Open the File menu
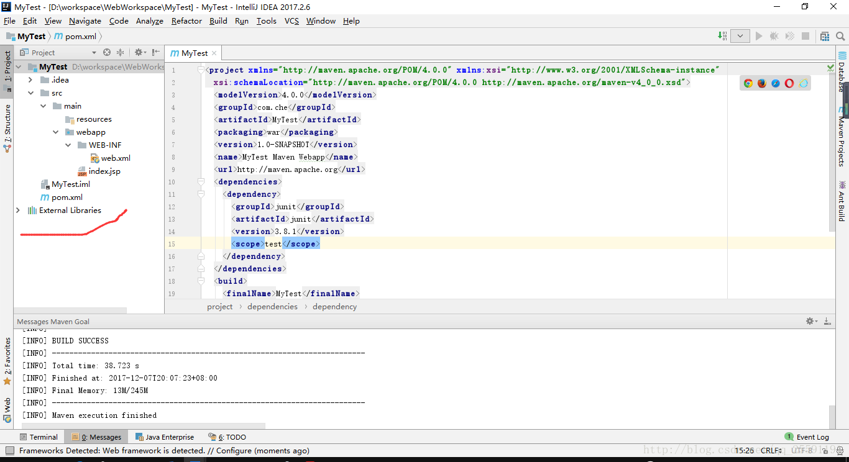849x462 pixels. click(9, 21)
